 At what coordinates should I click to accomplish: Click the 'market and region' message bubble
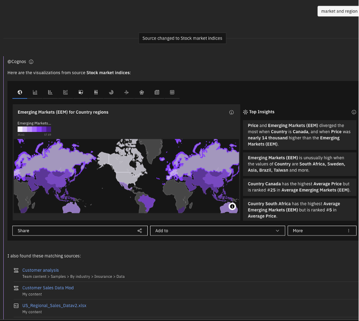pos(338,11)
